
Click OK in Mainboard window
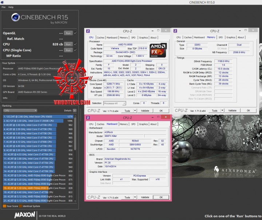click(161, 197)
